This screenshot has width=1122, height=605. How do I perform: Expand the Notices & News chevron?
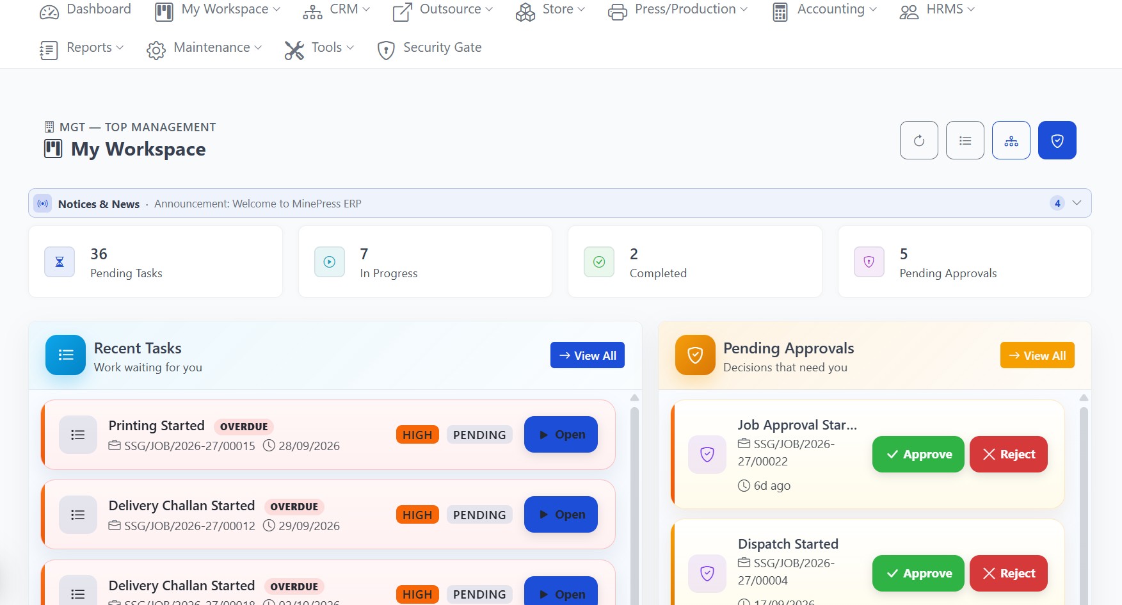(1077, 203)
